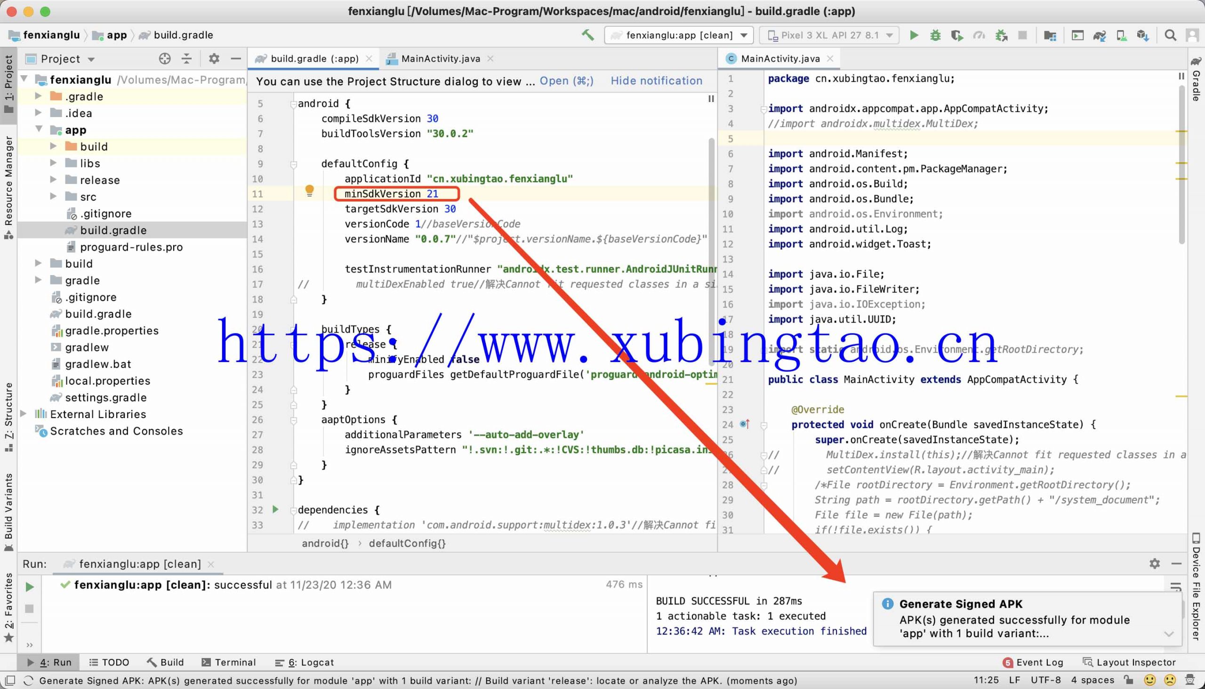This screenshot has width=1205, height=689.
Task: Open device selector Pixel 3 XL API 27
Action: 829,35
